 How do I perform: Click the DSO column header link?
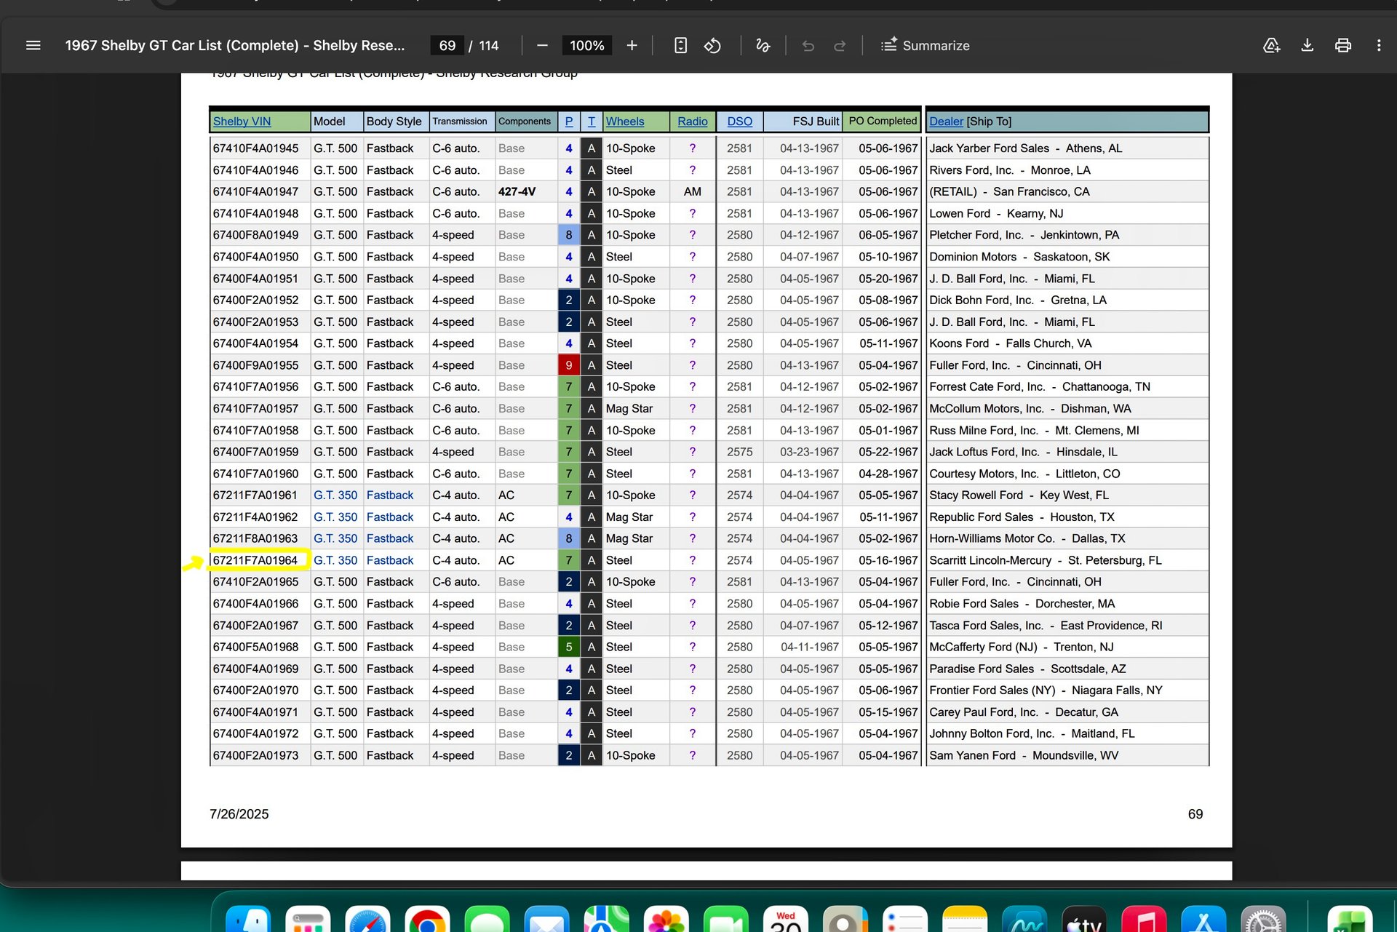(x=739, y=122)
